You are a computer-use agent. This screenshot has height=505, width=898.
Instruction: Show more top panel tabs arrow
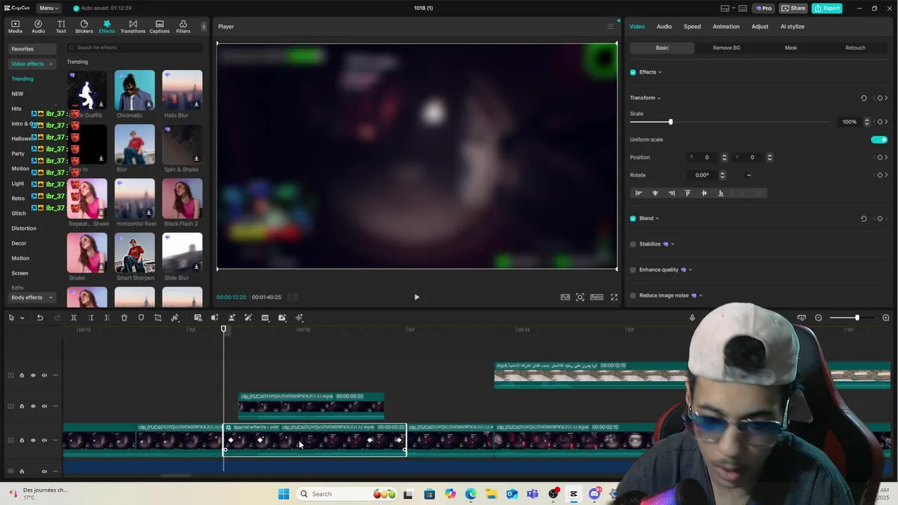point(203,27)
